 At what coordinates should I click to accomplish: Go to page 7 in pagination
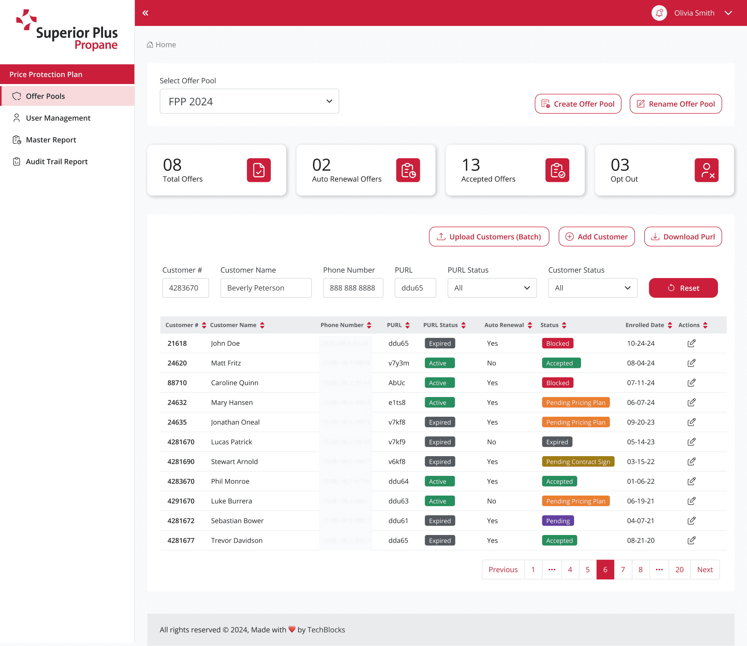click(622, 570)
